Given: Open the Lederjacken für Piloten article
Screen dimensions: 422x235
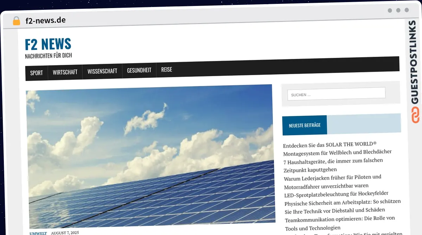Looking at the screenshot, I should click(x=332, y=181).
